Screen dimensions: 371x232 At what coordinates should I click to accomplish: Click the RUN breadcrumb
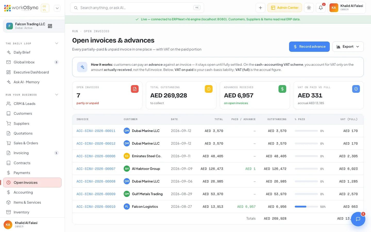75,31
